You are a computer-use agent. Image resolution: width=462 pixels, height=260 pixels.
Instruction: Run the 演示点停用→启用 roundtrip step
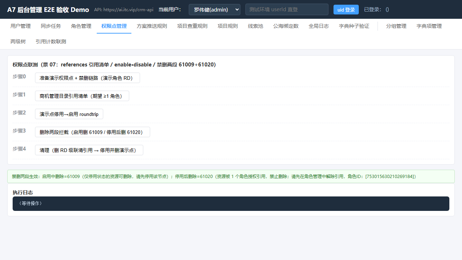[69, 114]
